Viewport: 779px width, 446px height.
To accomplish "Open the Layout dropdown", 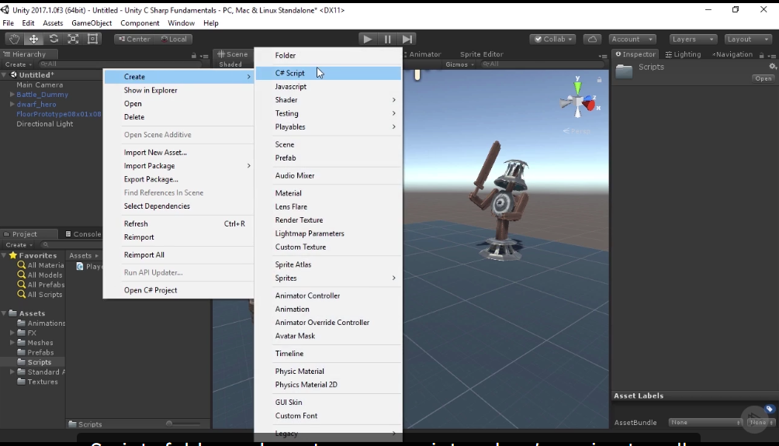I will coord(748,39).
